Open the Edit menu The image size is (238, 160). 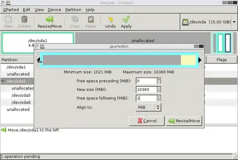click(26, 10)
